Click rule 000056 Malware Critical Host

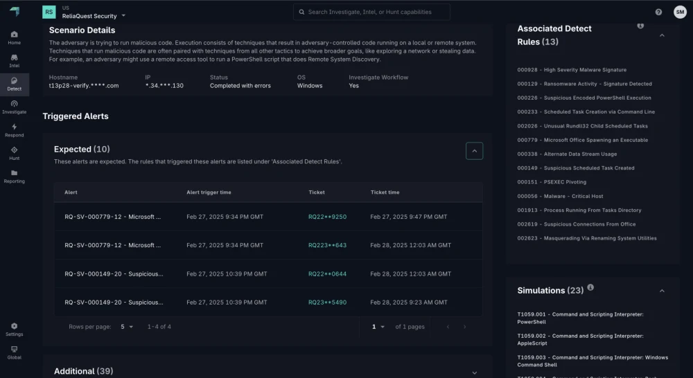pos(560,197)
